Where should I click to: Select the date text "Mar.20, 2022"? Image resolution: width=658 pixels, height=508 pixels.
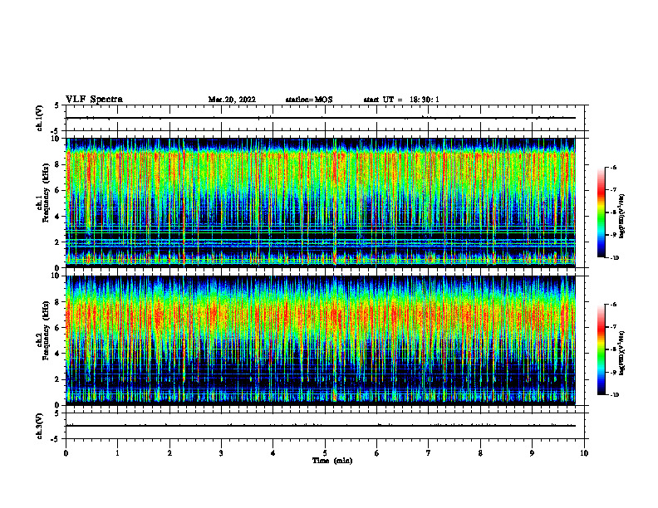pyautogui.click(x=232, y=100)
